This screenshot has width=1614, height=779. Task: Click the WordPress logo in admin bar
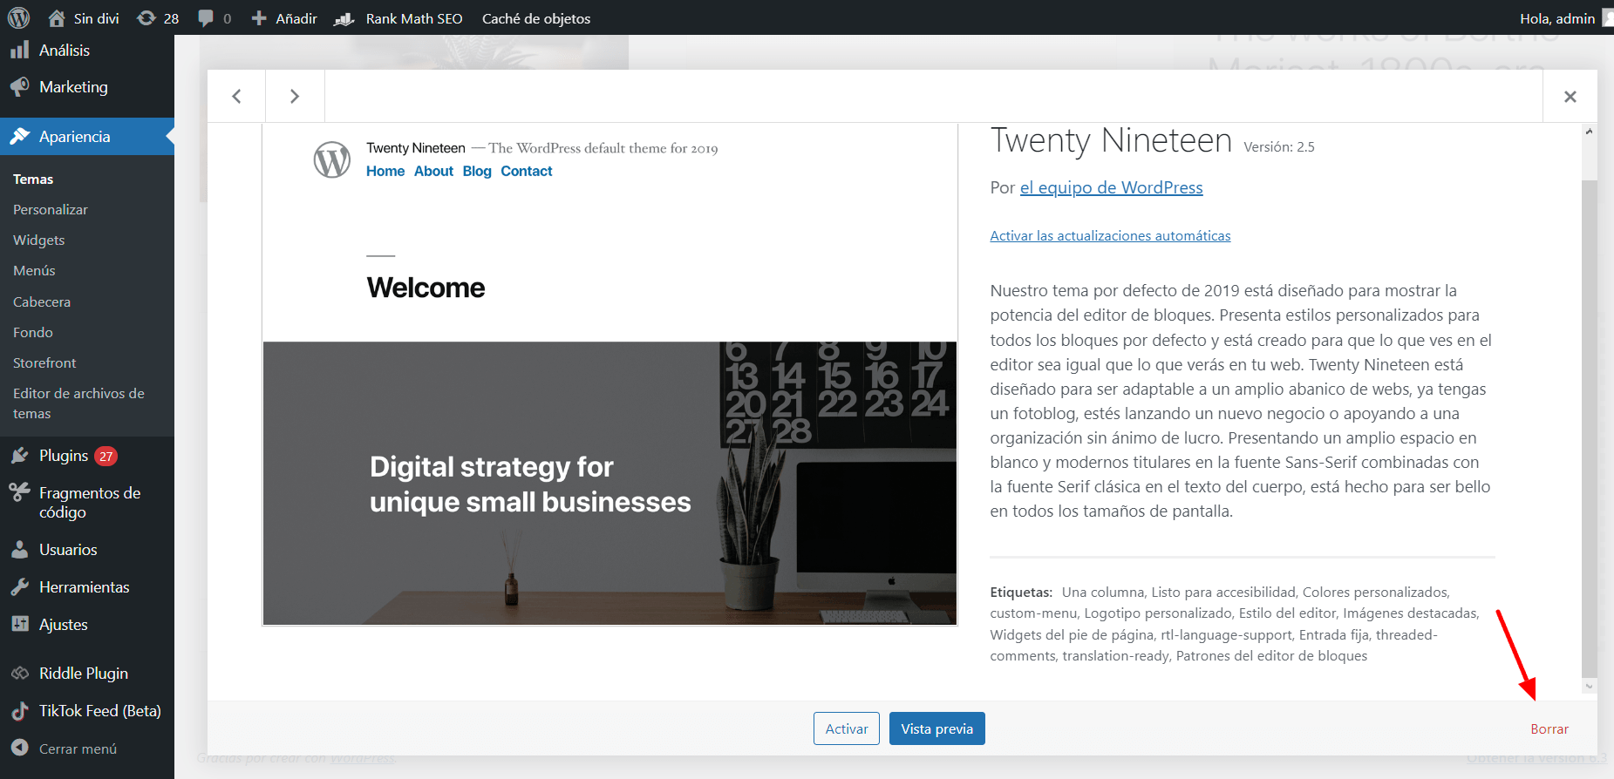tap(18, 18)
